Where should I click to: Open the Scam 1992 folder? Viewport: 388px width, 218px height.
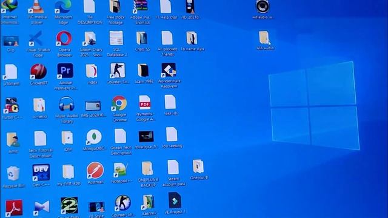coord(143,71)
